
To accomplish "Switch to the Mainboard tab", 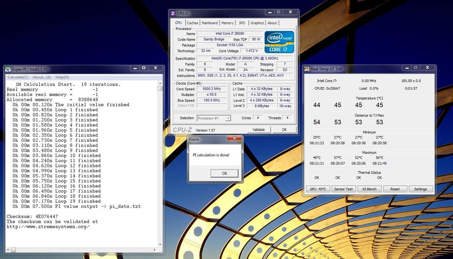I will 210,23.
